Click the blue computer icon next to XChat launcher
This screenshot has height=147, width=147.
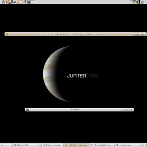coord(11,2)
